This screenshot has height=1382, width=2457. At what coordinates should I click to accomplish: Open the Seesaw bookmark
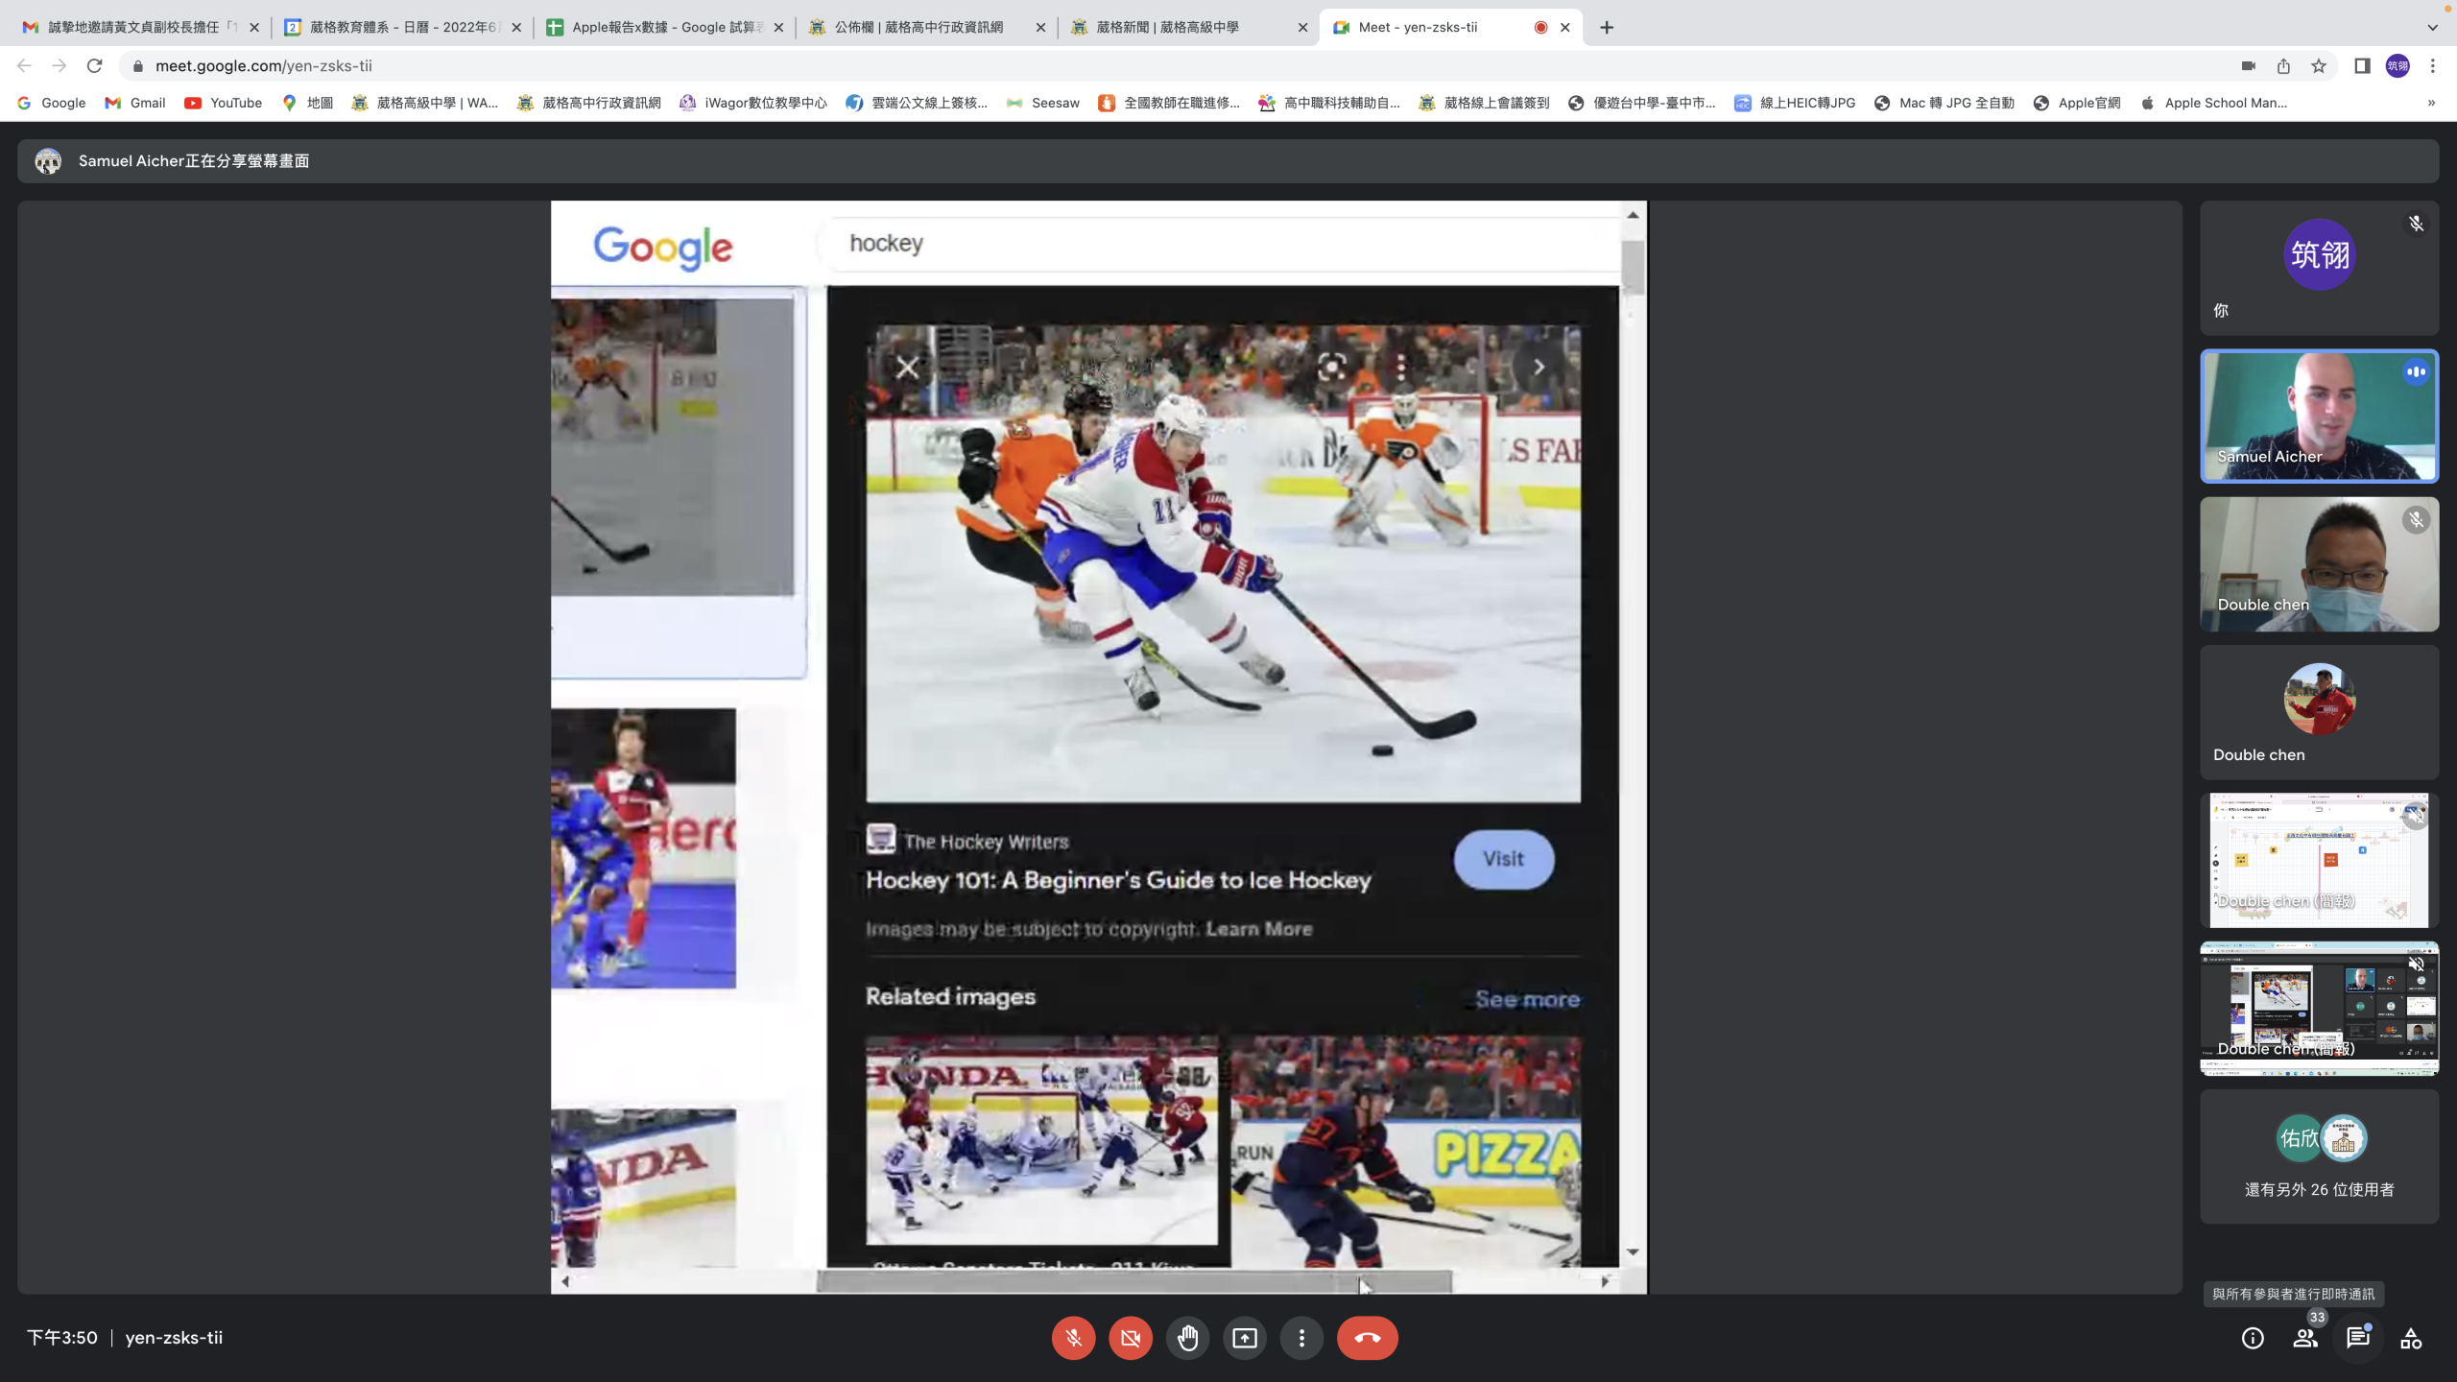[1043, 103]
